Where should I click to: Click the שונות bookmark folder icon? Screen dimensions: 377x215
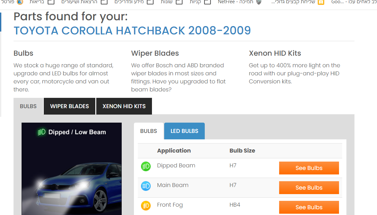click(179, 2)
